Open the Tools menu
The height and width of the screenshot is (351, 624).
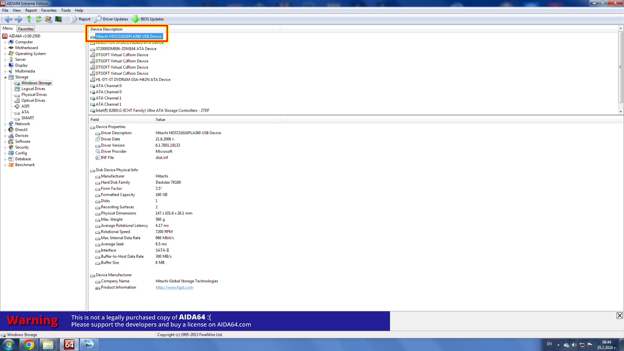[66, 11]
